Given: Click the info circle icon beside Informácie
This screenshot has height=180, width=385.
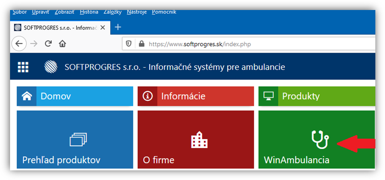Looking at the screenshot, I should [148, 96].
